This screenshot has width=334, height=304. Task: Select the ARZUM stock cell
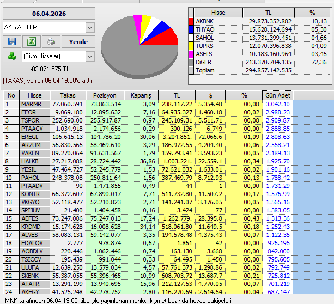35,145
